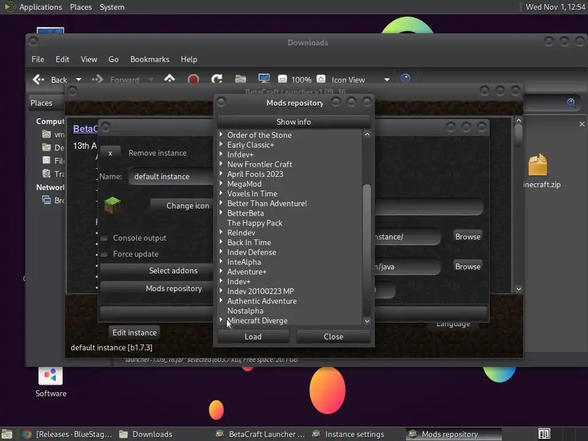Click the Load button
This screenshot has width=588, height=441.
coord(253,336)
